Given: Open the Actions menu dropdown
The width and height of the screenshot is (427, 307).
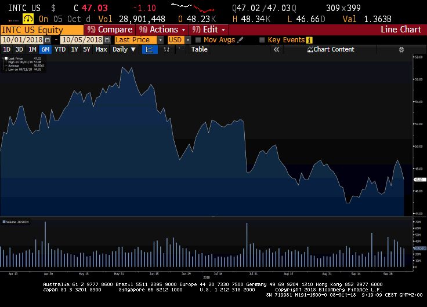Looking at the screenshot, I should click(x=162, y=30).
